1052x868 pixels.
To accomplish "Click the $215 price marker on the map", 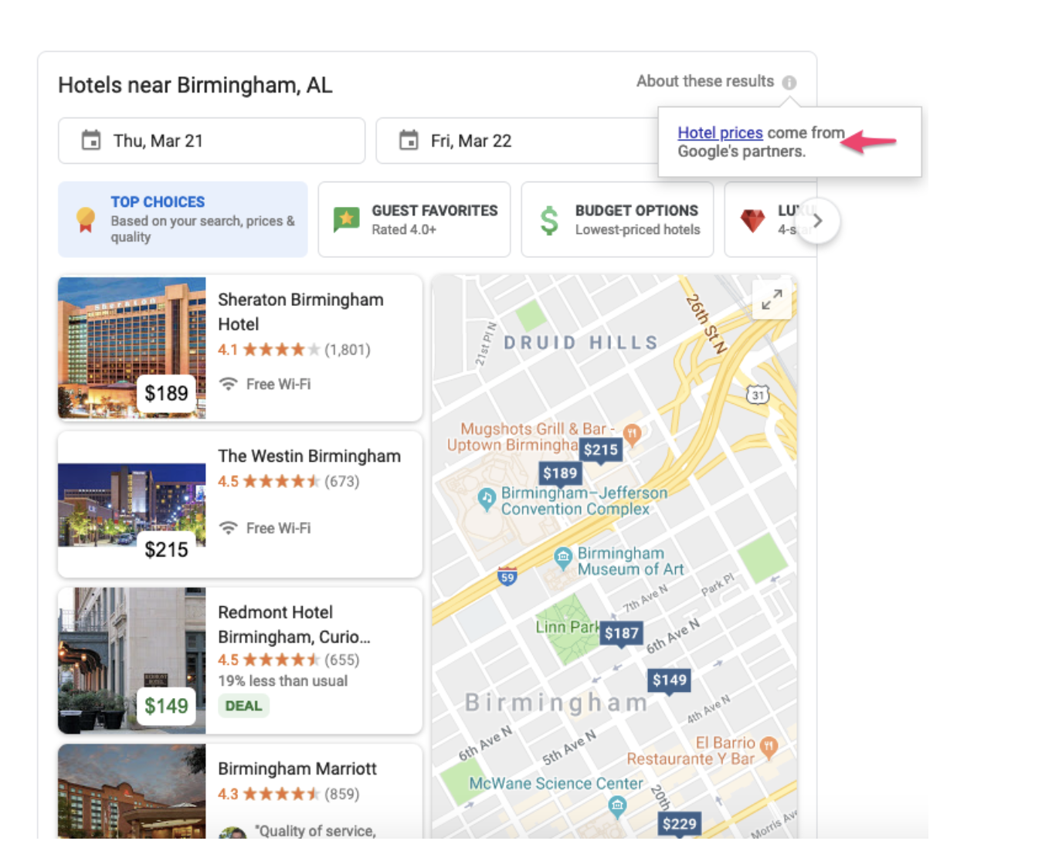I will (601, 450).
